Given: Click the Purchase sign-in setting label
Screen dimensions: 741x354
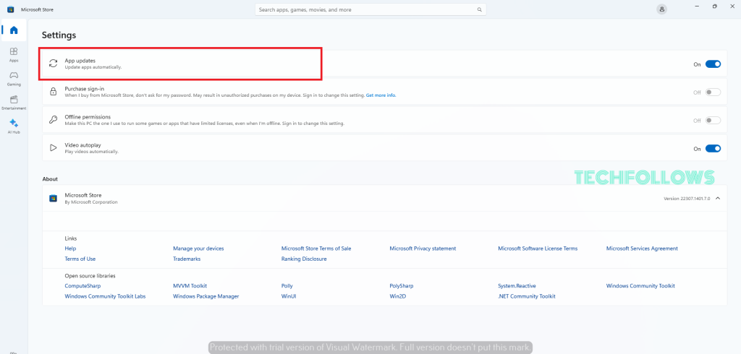Looking at the screenshot, I should [x=84, y=89].
